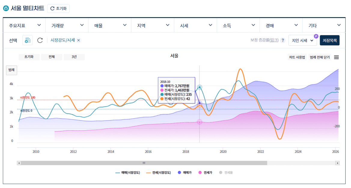The image size is (351, 188).
Task: Click the horizontal chart scrollbar handle
Action: 144,163
